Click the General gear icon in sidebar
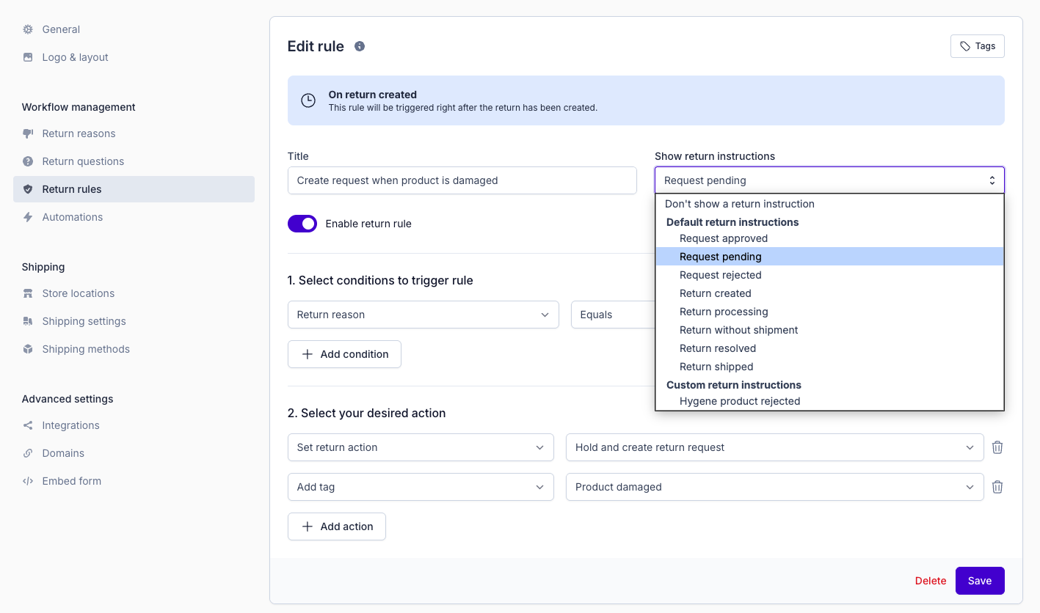Viewport: 1040px width, 613px height. 28,29
